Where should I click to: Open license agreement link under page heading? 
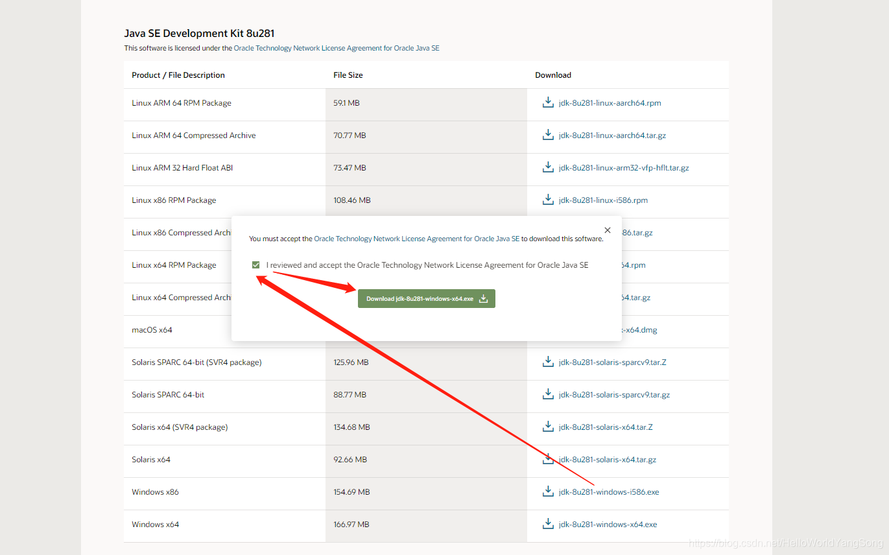tap(337, 48)
